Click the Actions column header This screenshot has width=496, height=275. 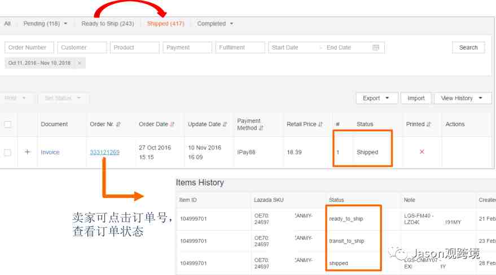pos(455,124)
